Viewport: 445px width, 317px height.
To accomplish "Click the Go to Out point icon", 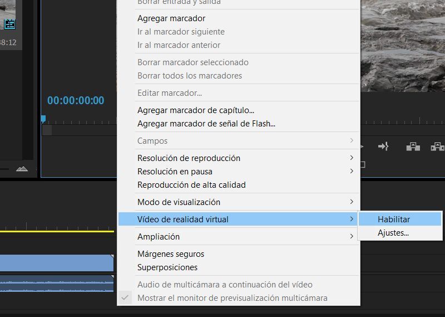I will pos(383,147).
